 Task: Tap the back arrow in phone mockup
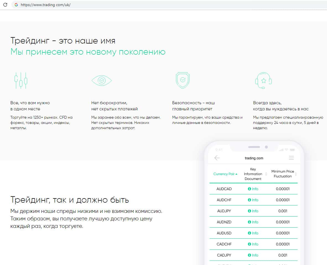217,158
